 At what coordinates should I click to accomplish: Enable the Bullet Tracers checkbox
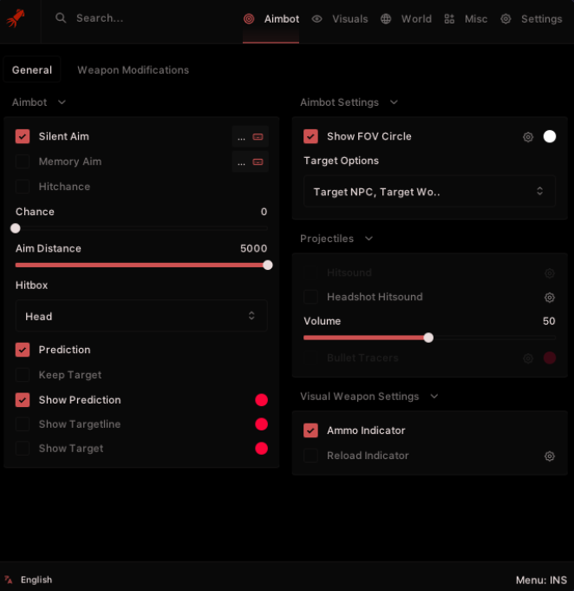tap(310, 358)
